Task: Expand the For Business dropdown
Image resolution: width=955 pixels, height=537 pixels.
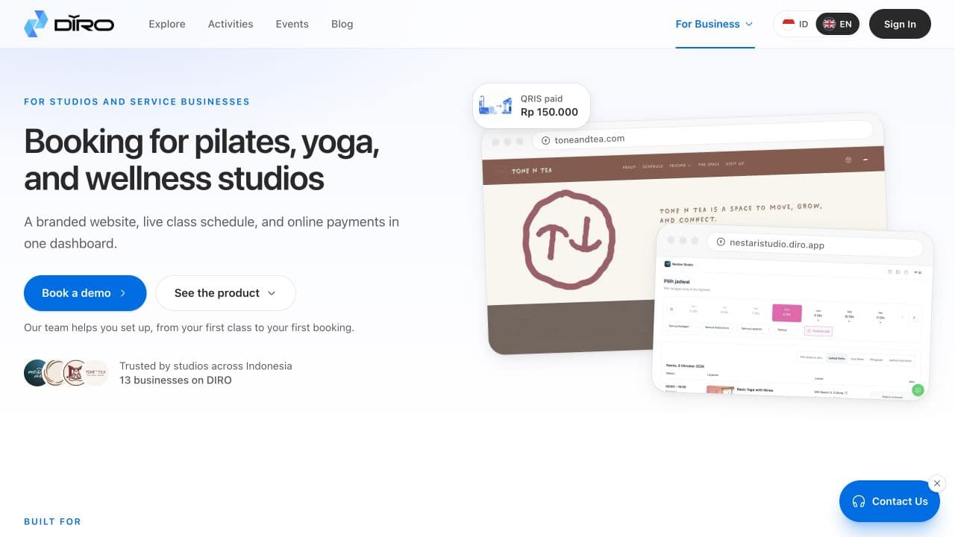Action: (715, 24)
